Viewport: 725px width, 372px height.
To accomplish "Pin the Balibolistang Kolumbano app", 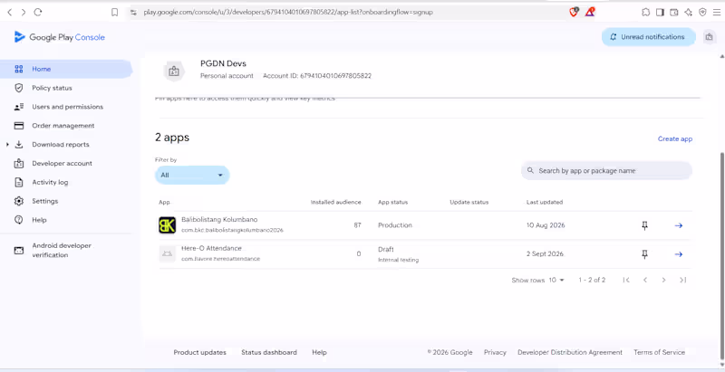I will 644,225.
